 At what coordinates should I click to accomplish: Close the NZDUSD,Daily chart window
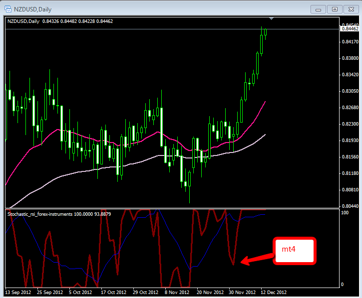[351, 9]
